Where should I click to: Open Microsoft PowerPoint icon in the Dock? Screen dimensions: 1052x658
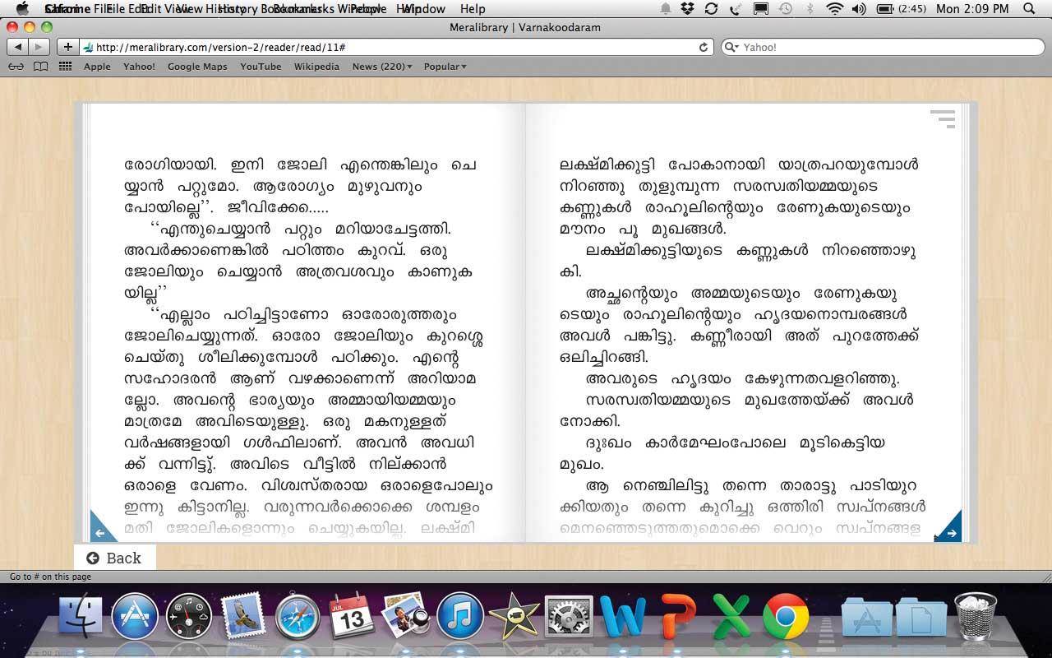[677, 616]
